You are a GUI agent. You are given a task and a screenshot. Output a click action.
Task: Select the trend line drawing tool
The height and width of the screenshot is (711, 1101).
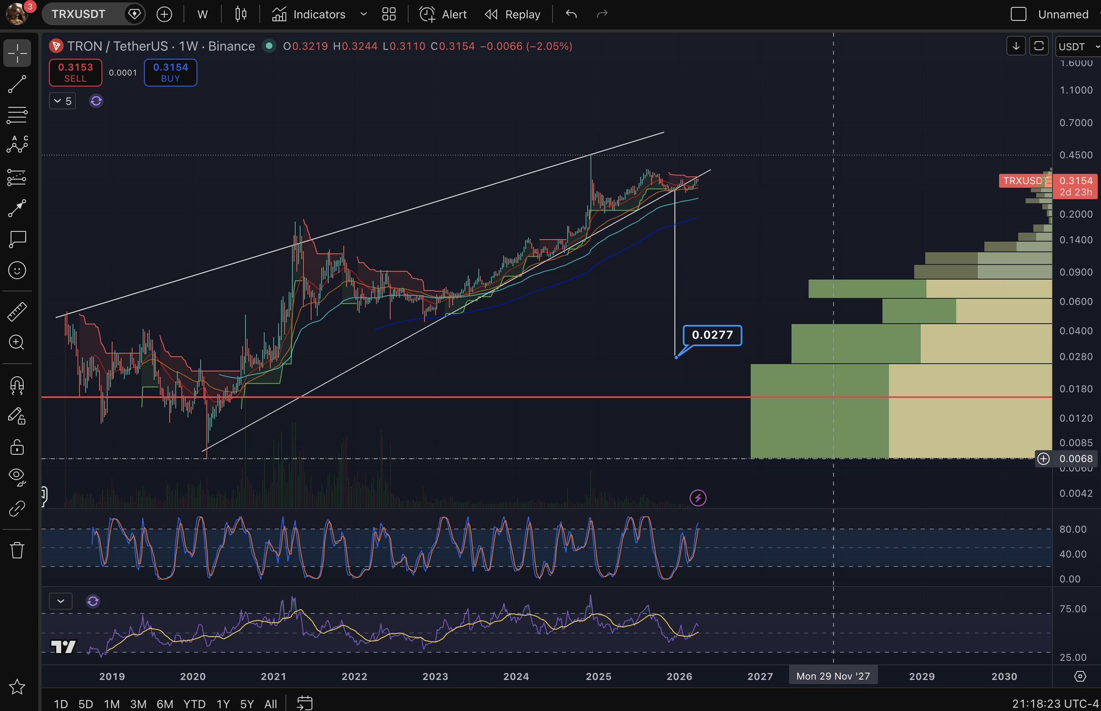(x=17, y=85)
